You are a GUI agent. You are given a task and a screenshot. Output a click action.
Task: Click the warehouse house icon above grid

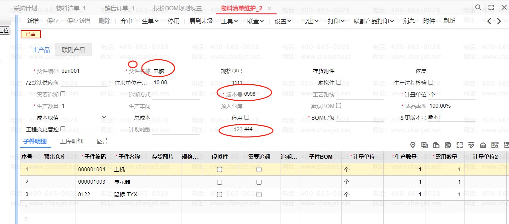pyautogui.click(x=483, y=145)
